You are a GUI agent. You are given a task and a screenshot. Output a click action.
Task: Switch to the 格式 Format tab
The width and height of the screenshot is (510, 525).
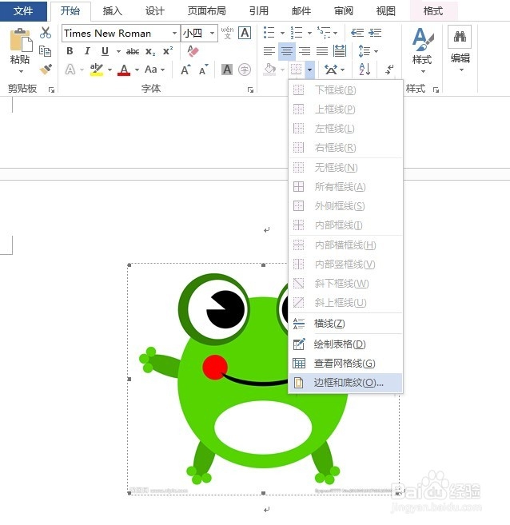[x=433, y=11]
